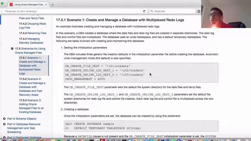Click the green window zoom button
Image resolution: width=251 pixels, height=141 pixels.
coord(2,3)
